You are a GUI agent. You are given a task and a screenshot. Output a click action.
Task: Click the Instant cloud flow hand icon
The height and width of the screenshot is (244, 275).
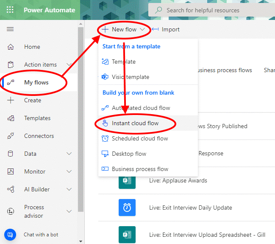point(105,123)
